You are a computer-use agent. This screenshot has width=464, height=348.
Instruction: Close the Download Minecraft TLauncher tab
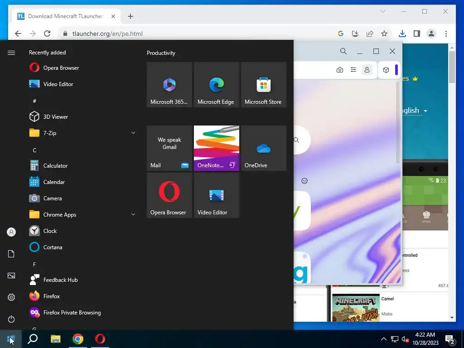pos(113,16)
